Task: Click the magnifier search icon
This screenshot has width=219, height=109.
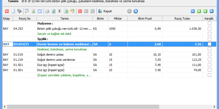Action: (x=27, y=11)
